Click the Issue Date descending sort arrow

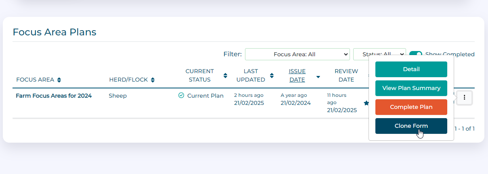pos(318,76)
